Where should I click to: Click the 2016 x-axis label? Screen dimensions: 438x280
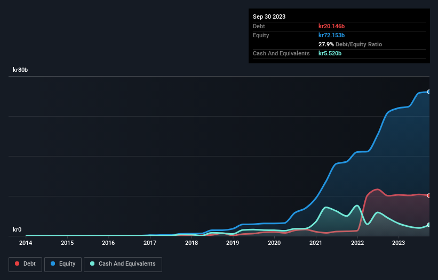pos(108,243)
